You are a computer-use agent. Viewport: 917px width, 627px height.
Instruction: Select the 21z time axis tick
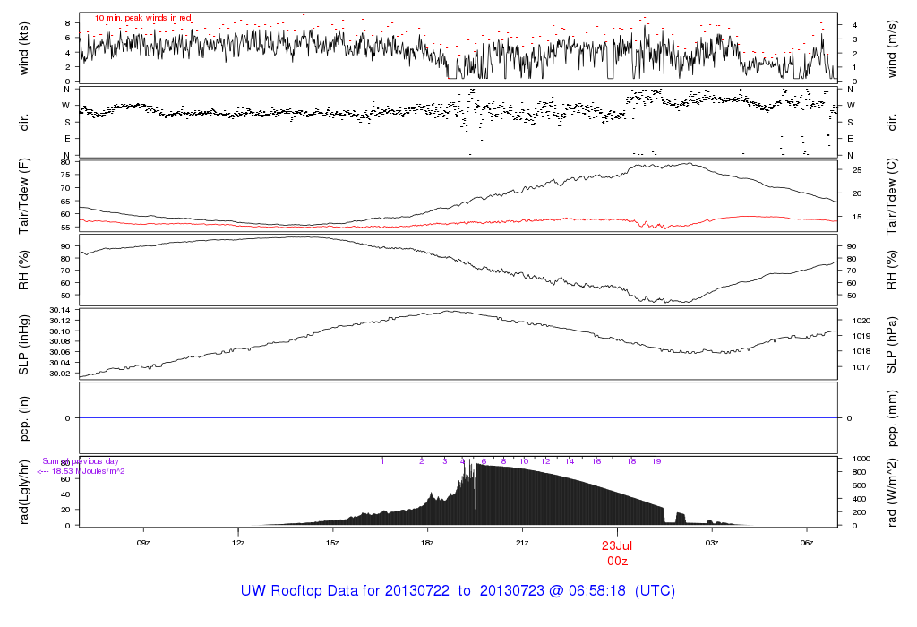(522, 543)
